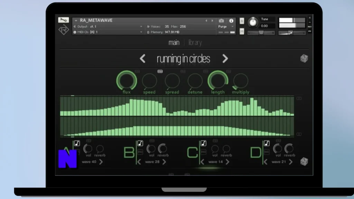Viewport: 354px width, 199px height.
Task: Toggle the note icon for layer D
Action: [267, 143]
